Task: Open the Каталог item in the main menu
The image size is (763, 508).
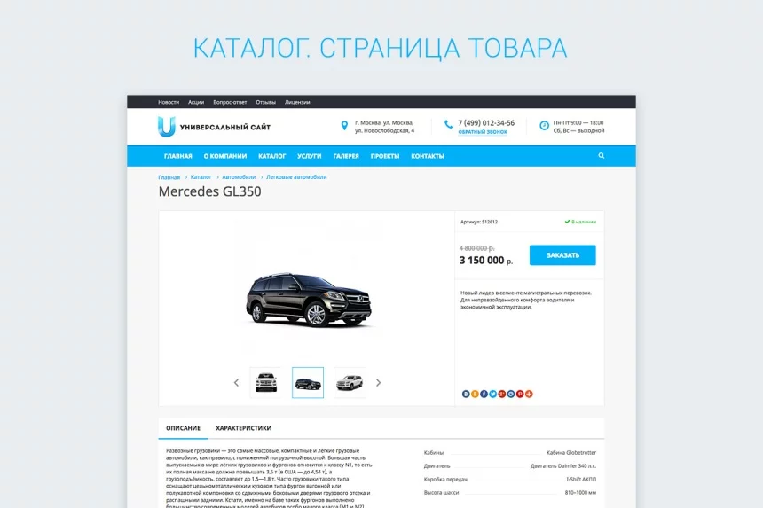Action: pos(272,156)
